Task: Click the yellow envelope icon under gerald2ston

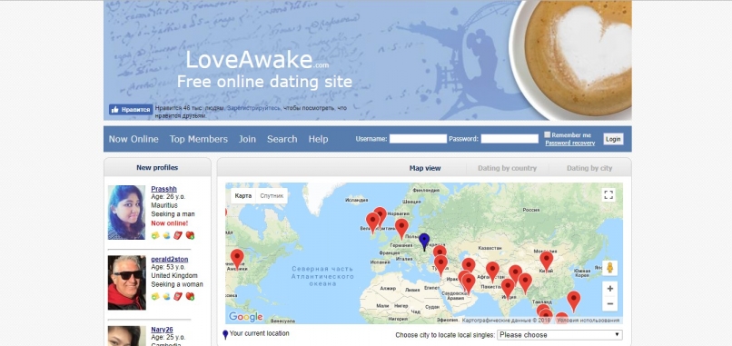Action: tap(155, 296)
